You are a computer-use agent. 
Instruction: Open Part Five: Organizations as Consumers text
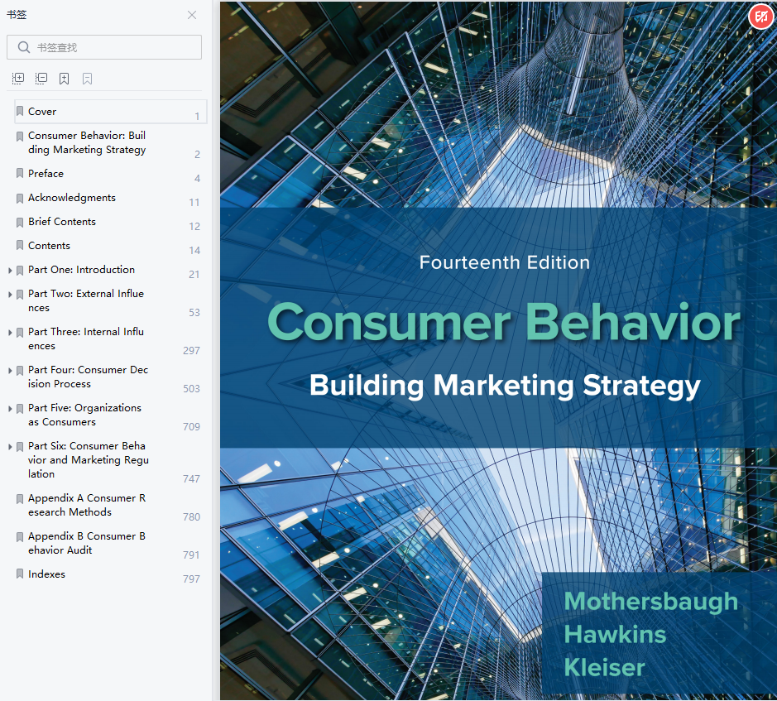[x=84, y=415]
